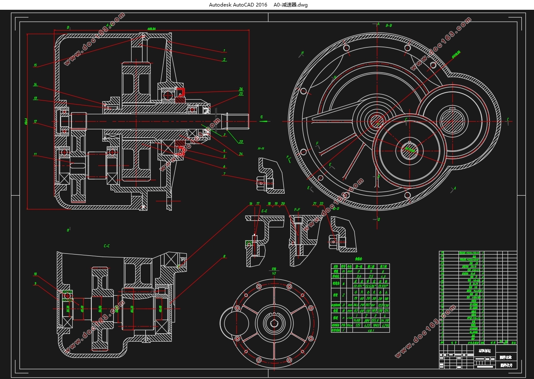Image resolution: width=534 pixels, height=379 pixels.
Task: Select part balloon number 8
Action: tap(224, 257)
